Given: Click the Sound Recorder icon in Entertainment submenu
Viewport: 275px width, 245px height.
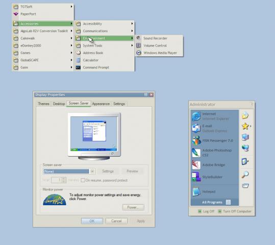Looking at the screenshot, I should (x=138, y=38).
